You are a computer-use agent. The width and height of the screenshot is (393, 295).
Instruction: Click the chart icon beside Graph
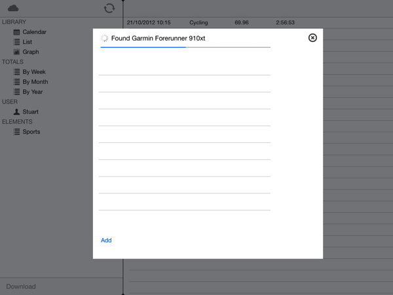pos(16,52)
